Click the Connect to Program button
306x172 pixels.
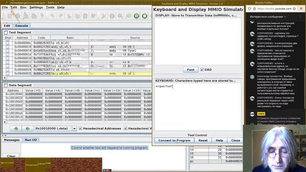coord(174,140)
